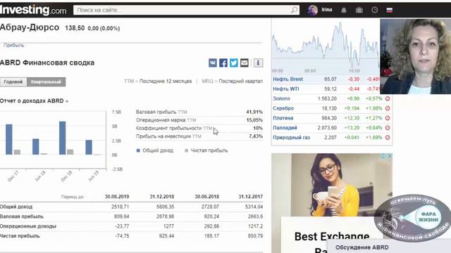Open the Платина quote

pyautogui.click(x=283, y=118)
